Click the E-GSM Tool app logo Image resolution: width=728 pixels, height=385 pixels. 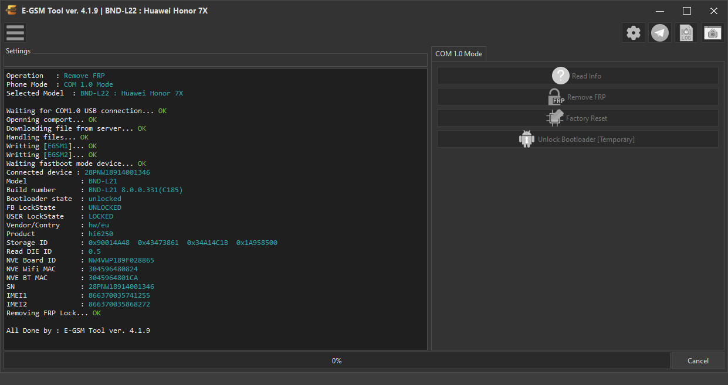pos(11,11)
